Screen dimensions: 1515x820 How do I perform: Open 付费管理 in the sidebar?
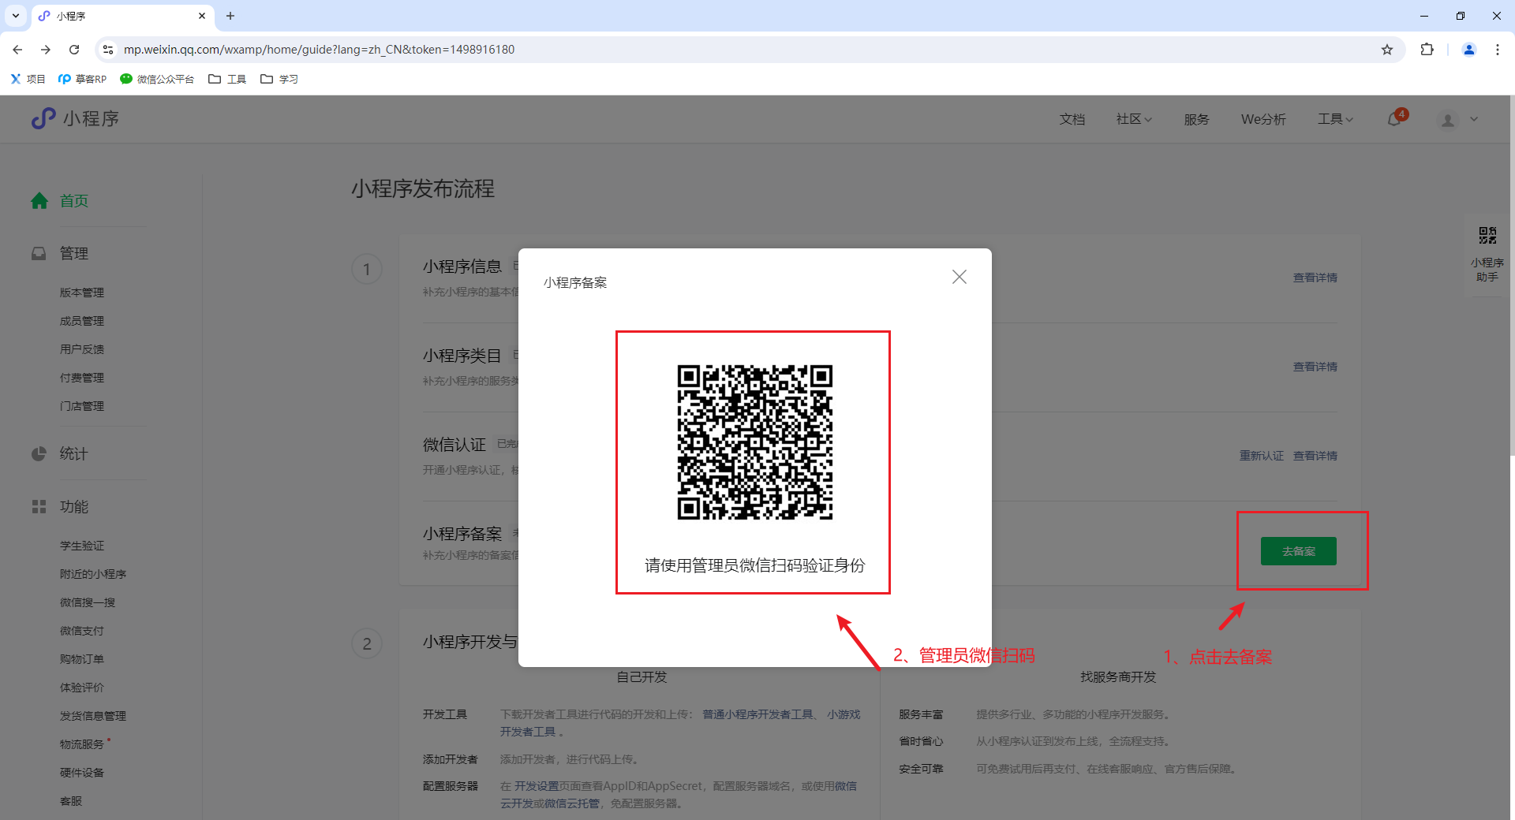(82, 378)
